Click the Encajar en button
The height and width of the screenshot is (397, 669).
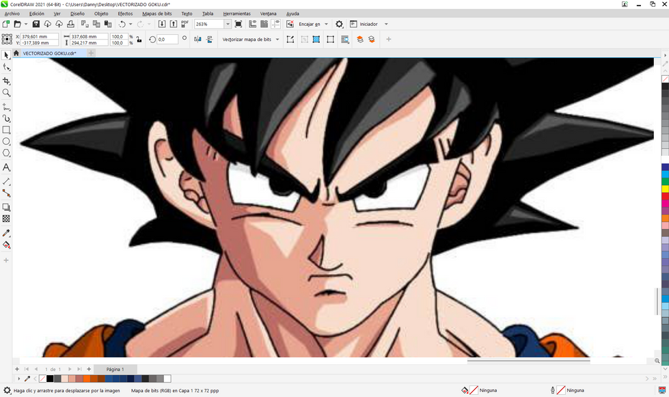point(310,25)
